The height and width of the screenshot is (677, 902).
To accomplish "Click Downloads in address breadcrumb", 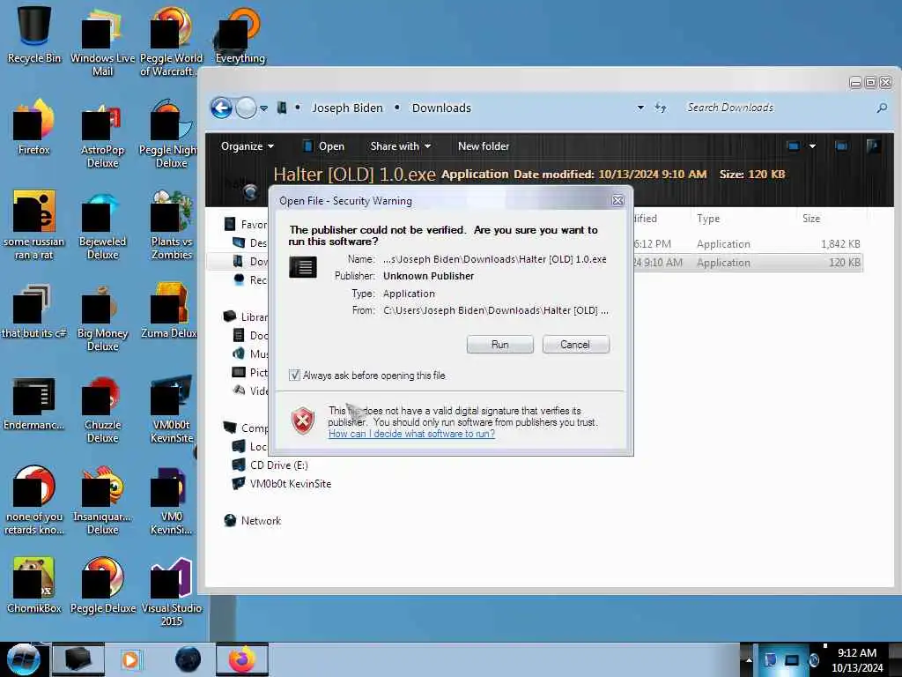I will [441, 108].
